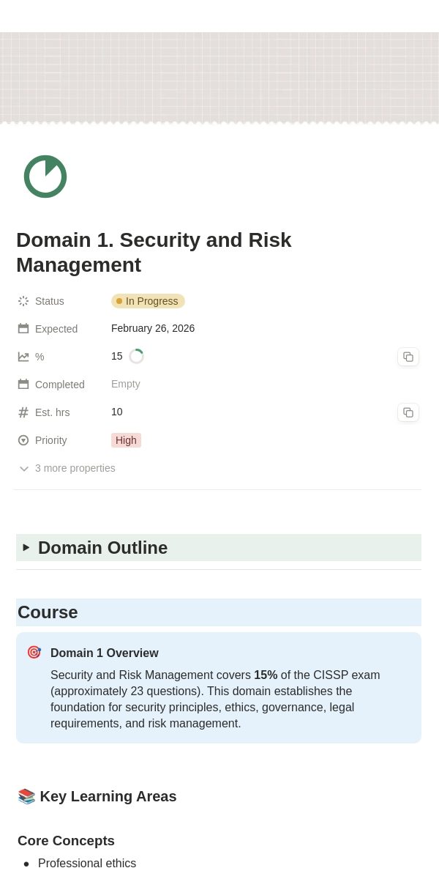
Task: Click the Expected calendar property icon
Action: click(x=23, y=329)
